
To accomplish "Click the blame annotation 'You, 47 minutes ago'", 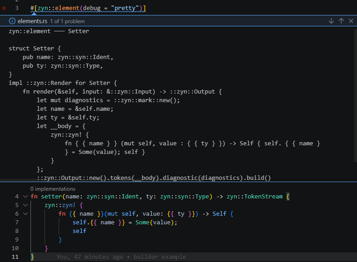I will 90,257.
